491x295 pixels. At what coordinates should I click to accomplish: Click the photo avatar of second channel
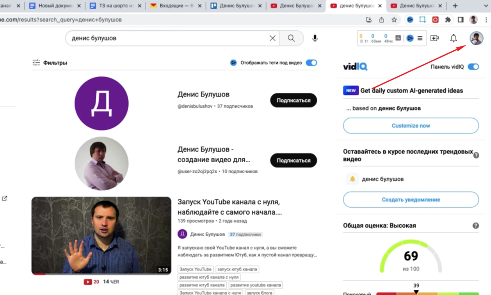[x=101, y=163]
